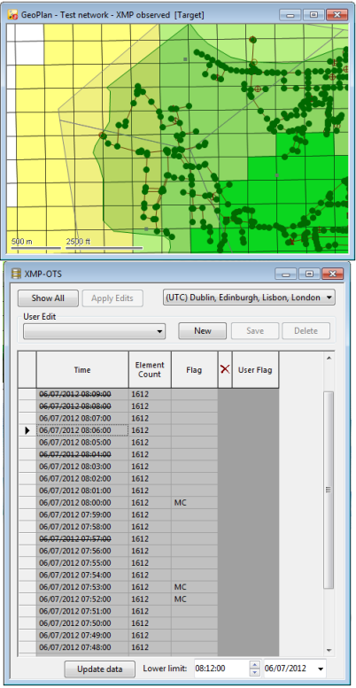356x688 pixels.
Task: Maximize the GeoPlan window
Action: (313, 14)
